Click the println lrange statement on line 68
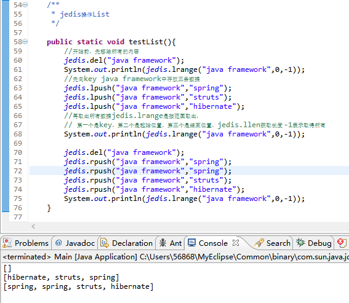Viewport: 349px width, 303px height. click(x=184, y=134)
